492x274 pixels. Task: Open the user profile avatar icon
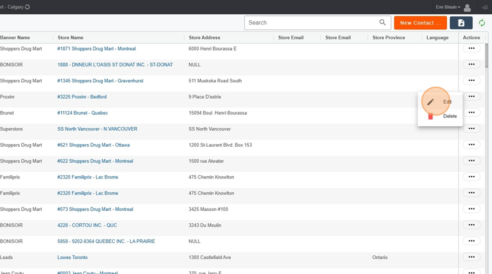tap(467, 8)
